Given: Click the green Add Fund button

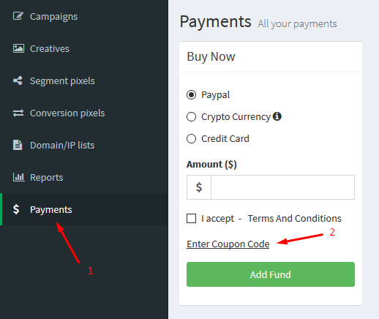Looking at the screenshot, I should point(271,274).
